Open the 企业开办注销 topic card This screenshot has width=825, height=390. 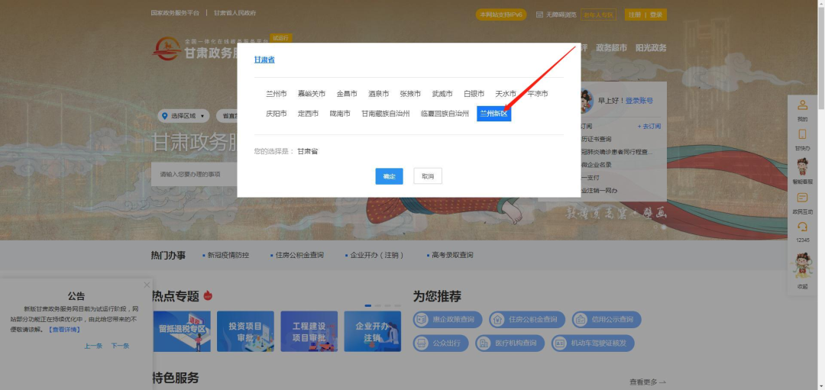pyautogui.click(x=373, y=331)
